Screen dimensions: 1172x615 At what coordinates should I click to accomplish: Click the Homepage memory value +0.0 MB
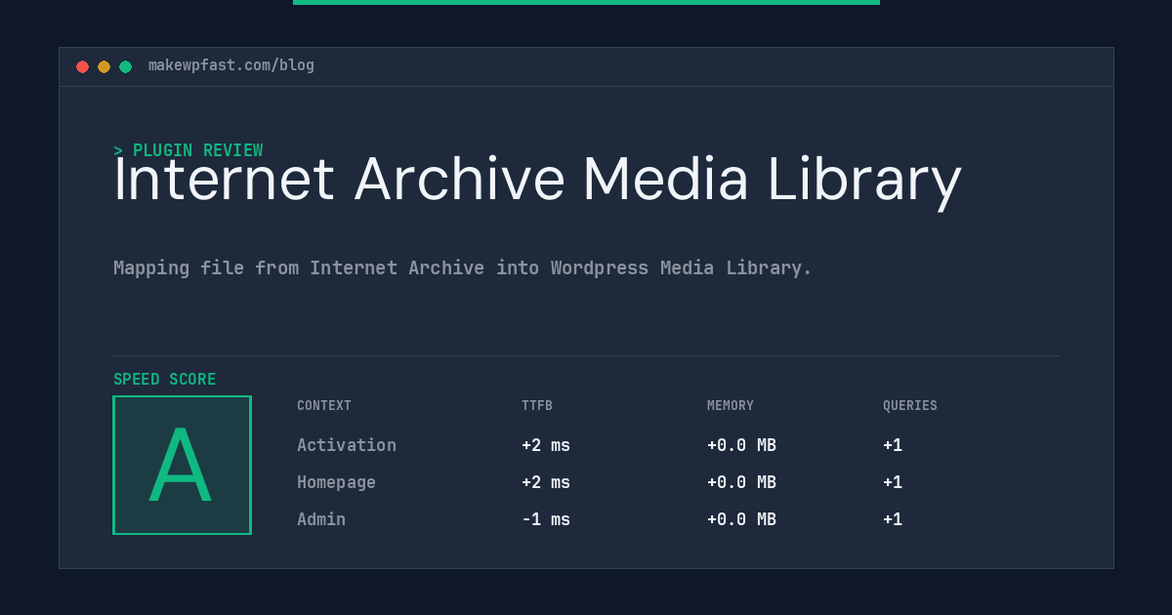[741, 482]
